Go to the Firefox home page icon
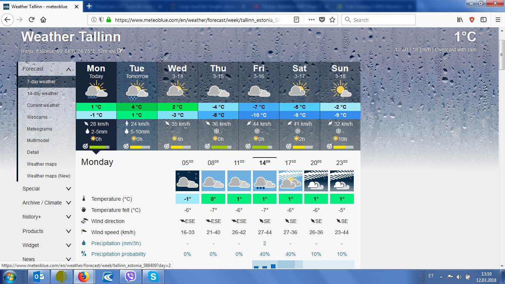The image size is (505, 284). tap(43, 20)
